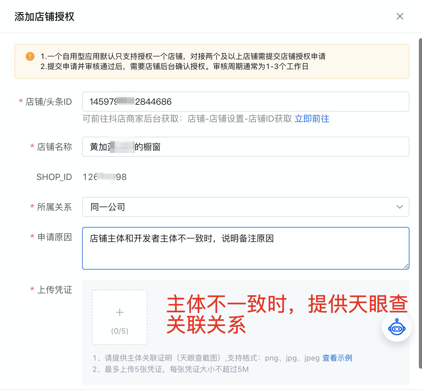This screenshot has width=422, height=390.
Task: Click the dialog title 添加店铺授权
Action: coord(45,17)
